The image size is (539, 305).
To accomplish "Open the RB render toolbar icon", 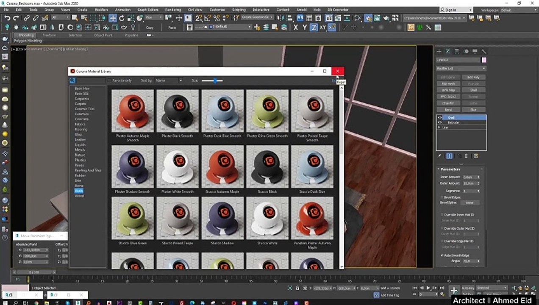I will tap(300, 18).
